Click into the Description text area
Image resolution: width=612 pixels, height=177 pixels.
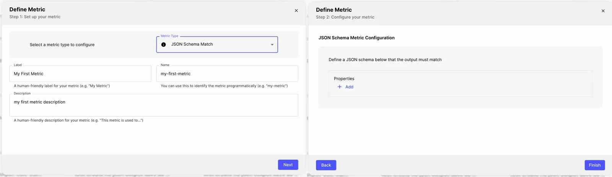(154, 105)
